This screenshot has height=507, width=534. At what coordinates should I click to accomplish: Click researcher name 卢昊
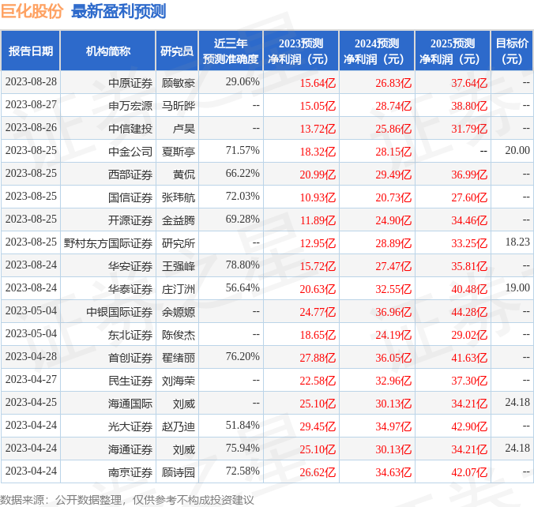click(x=184, y=129)
